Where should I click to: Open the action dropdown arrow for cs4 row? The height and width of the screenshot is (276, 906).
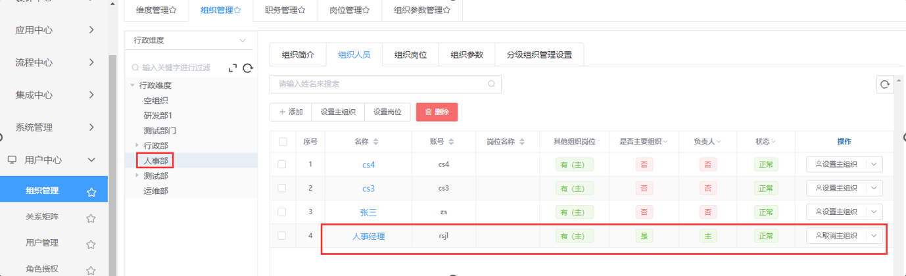pyautogui.click(x=874, y=164)
